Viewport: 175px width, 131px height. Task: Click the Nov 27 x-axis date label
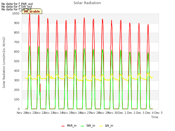pyautogui.click(x=85, y=113)
